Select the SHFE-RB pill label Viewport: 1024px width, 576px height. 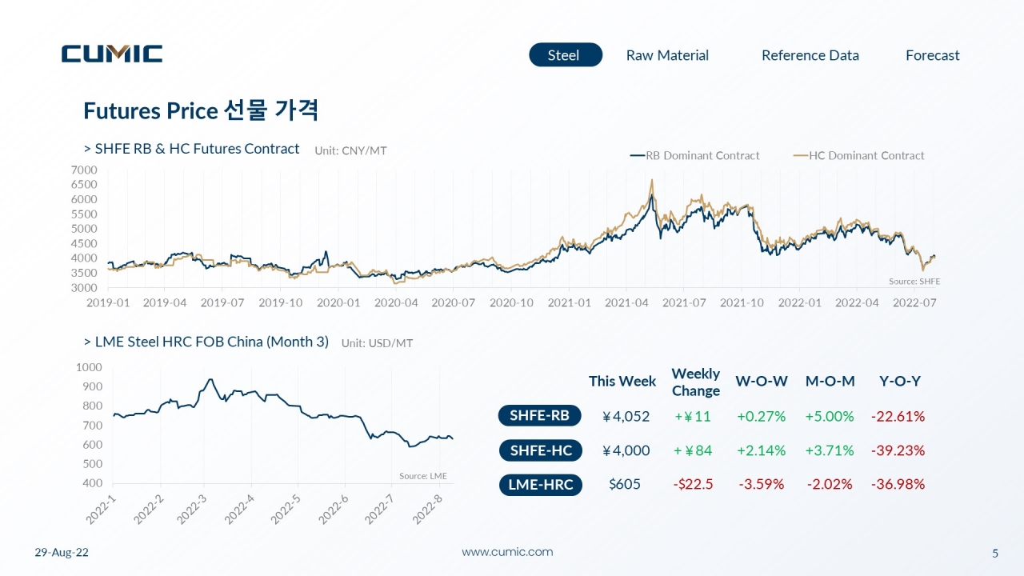(539, 415)
